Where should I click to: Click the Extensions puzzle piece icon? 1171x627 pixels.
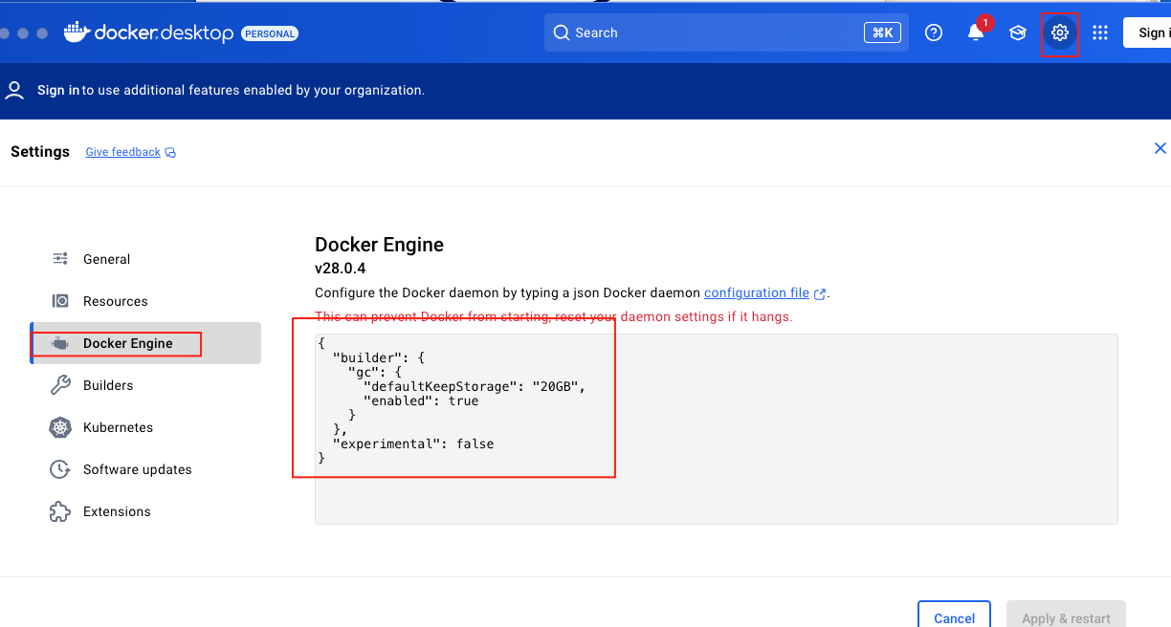click(60, 511)
